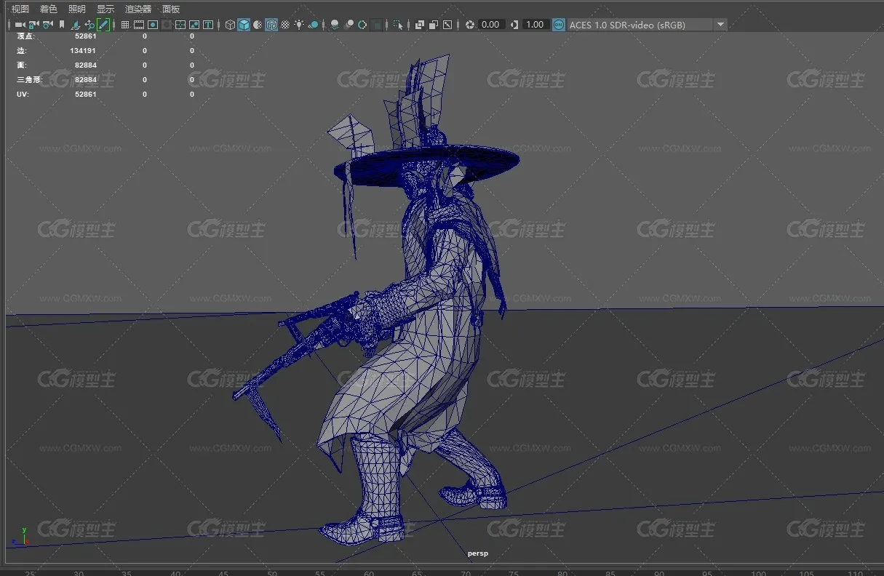Screen dimensions: 884x576
Task: Click the Depth of Field icon
Action: pyautogui.click(x=377, y=25)
